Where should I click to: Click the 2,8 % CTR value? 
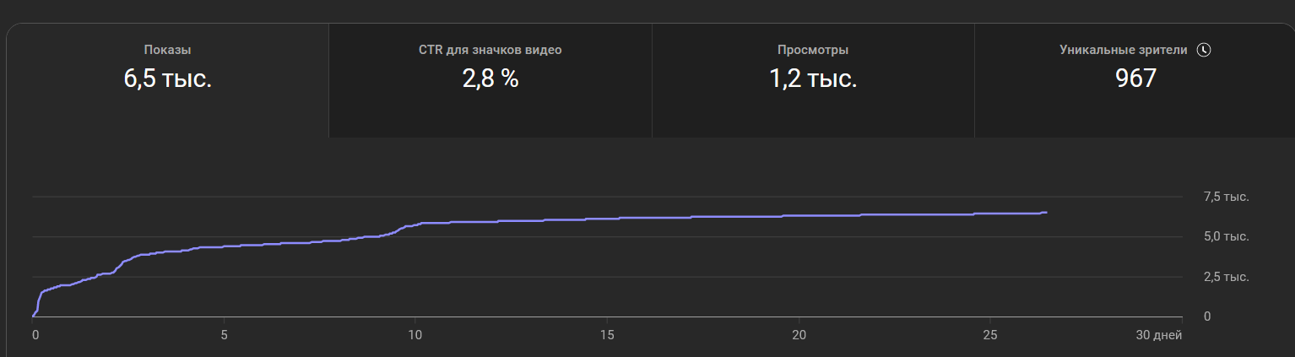tap(490, 79)
